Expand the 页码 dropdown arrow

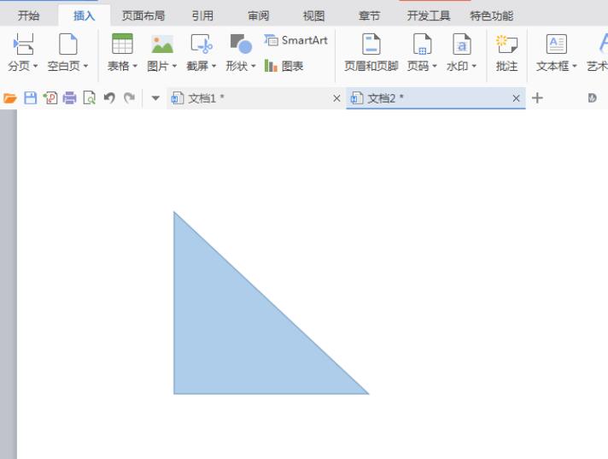[x=435, y=67]
